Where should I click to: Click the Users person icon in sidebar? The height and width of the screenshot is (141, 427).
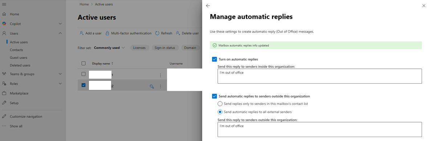4,33
